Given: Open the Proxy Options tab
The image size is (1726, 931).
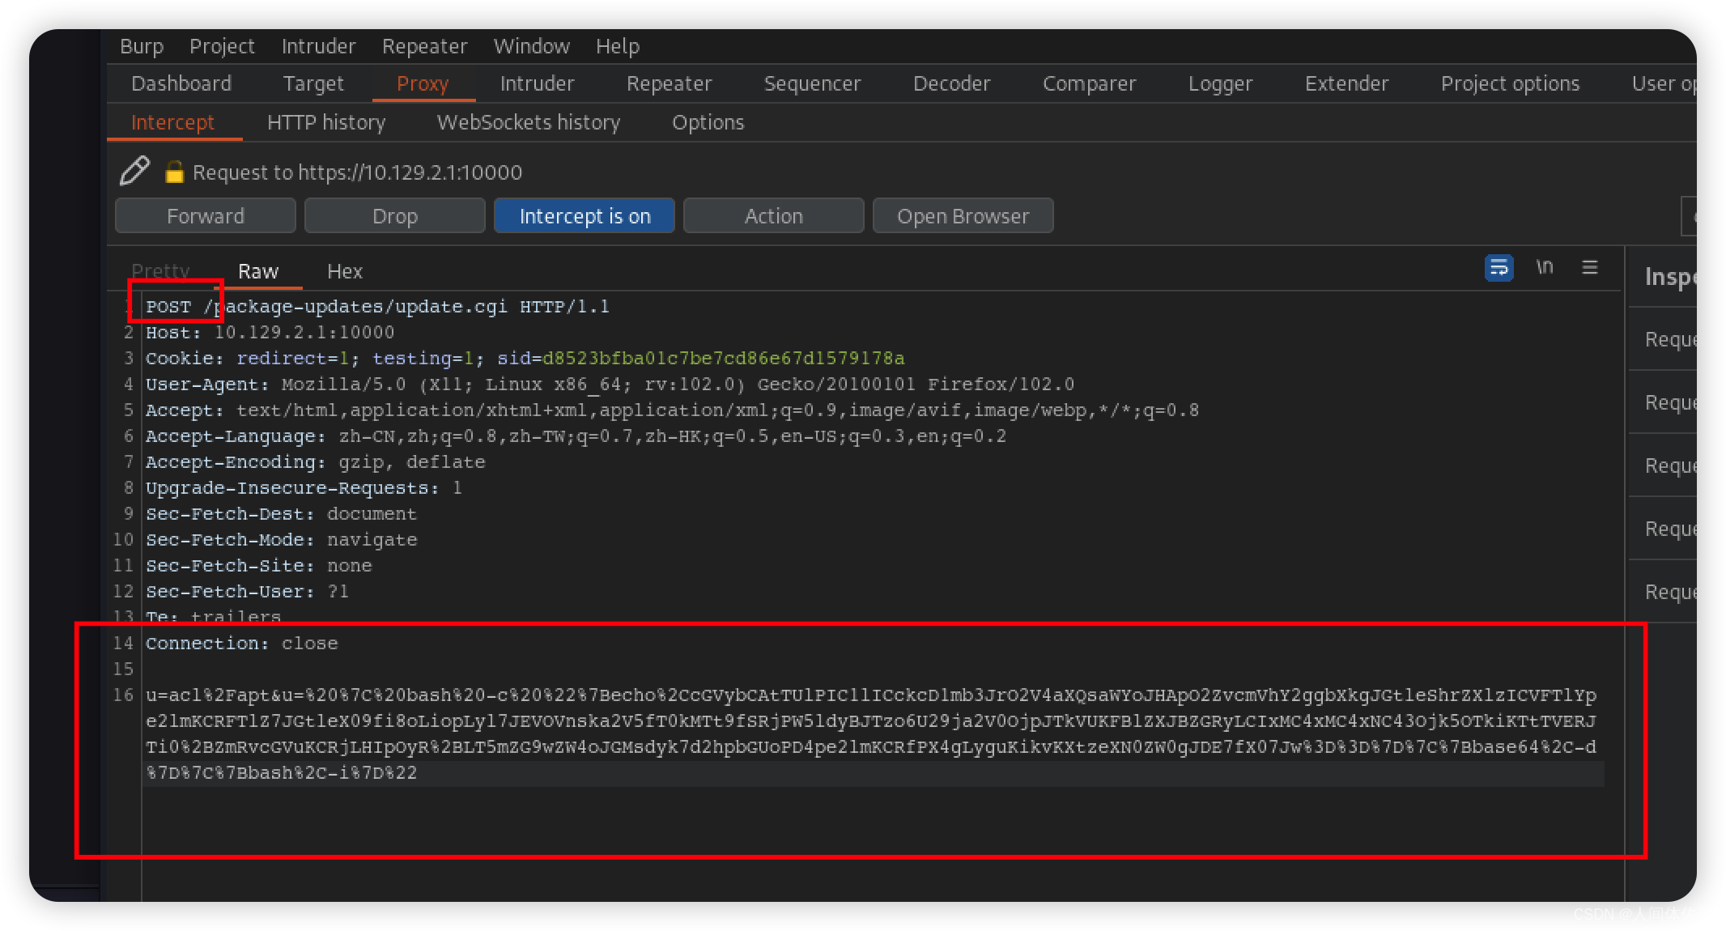Looking at the screenshot, I should 705,123.
